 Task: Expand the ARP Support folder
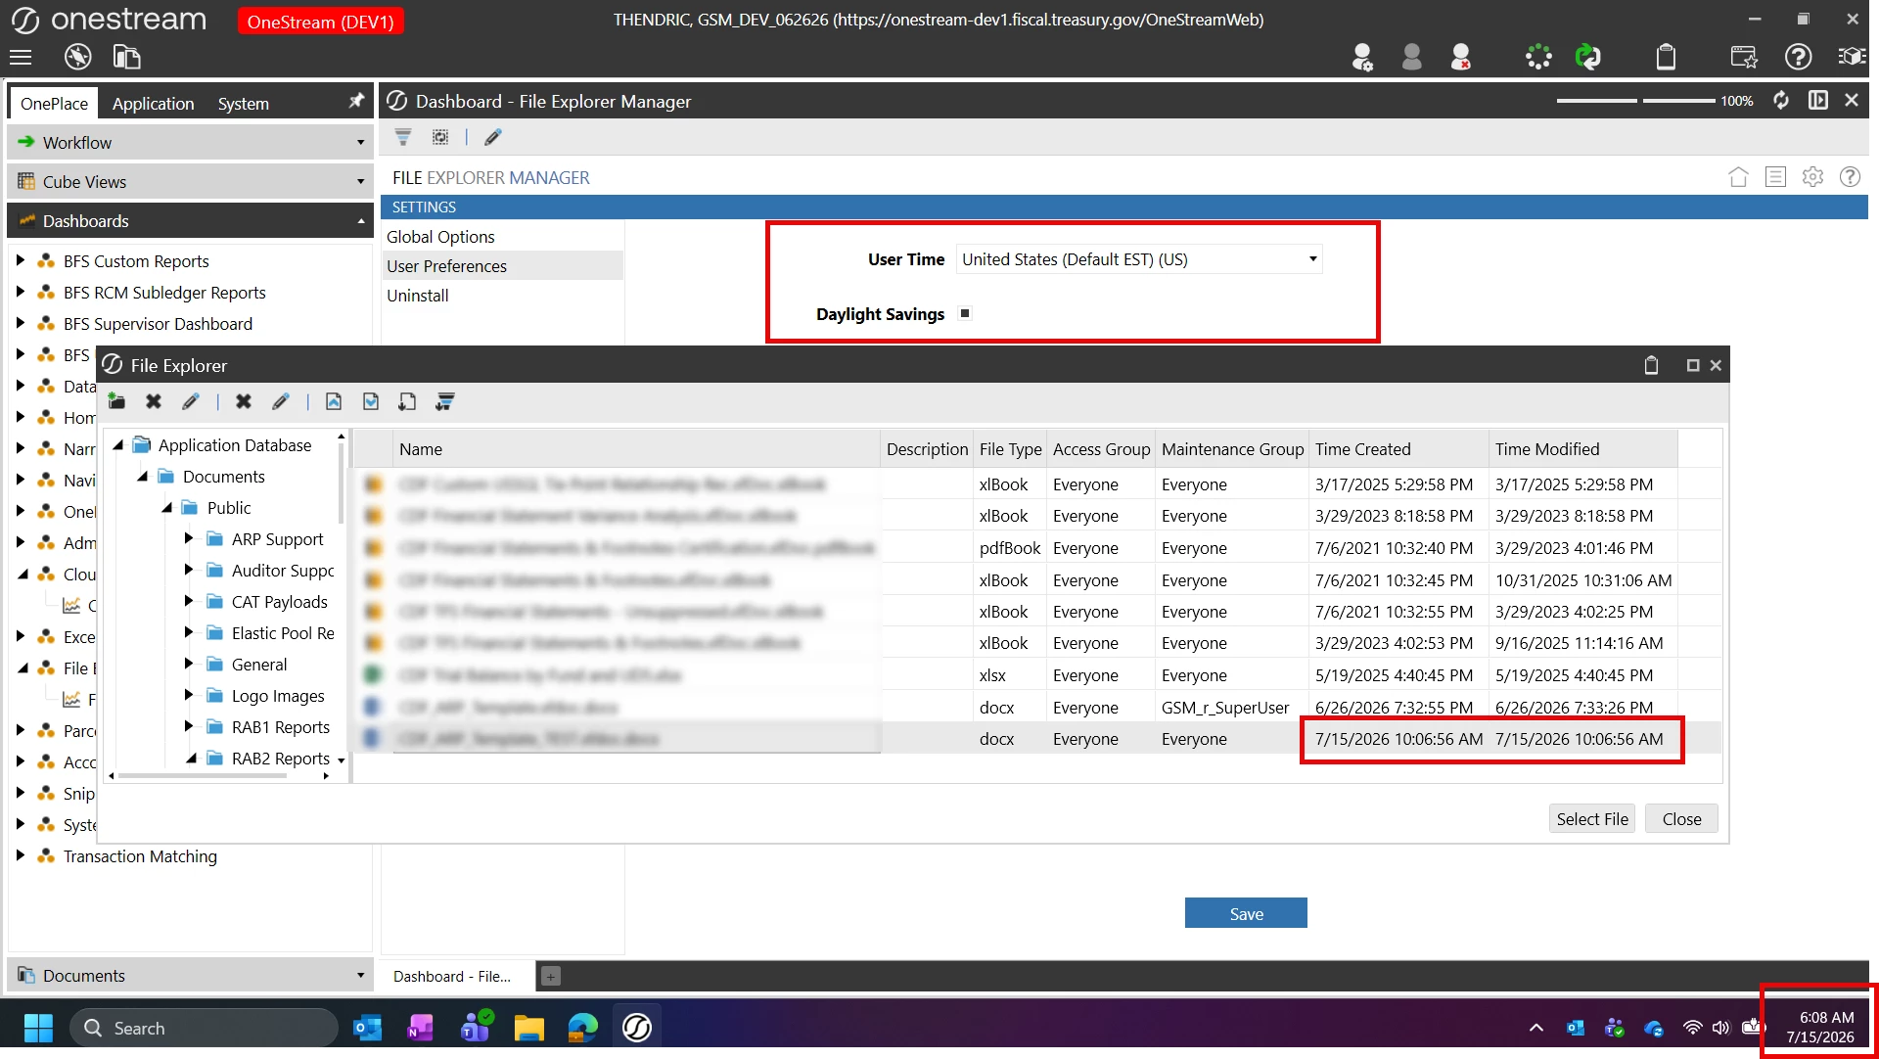[x=189, y=539]
